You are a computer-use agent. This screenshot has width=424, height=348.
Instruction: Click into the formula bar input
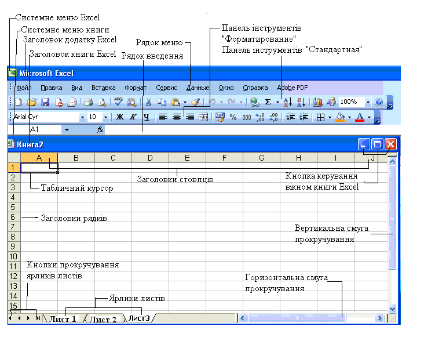[251, 130]
